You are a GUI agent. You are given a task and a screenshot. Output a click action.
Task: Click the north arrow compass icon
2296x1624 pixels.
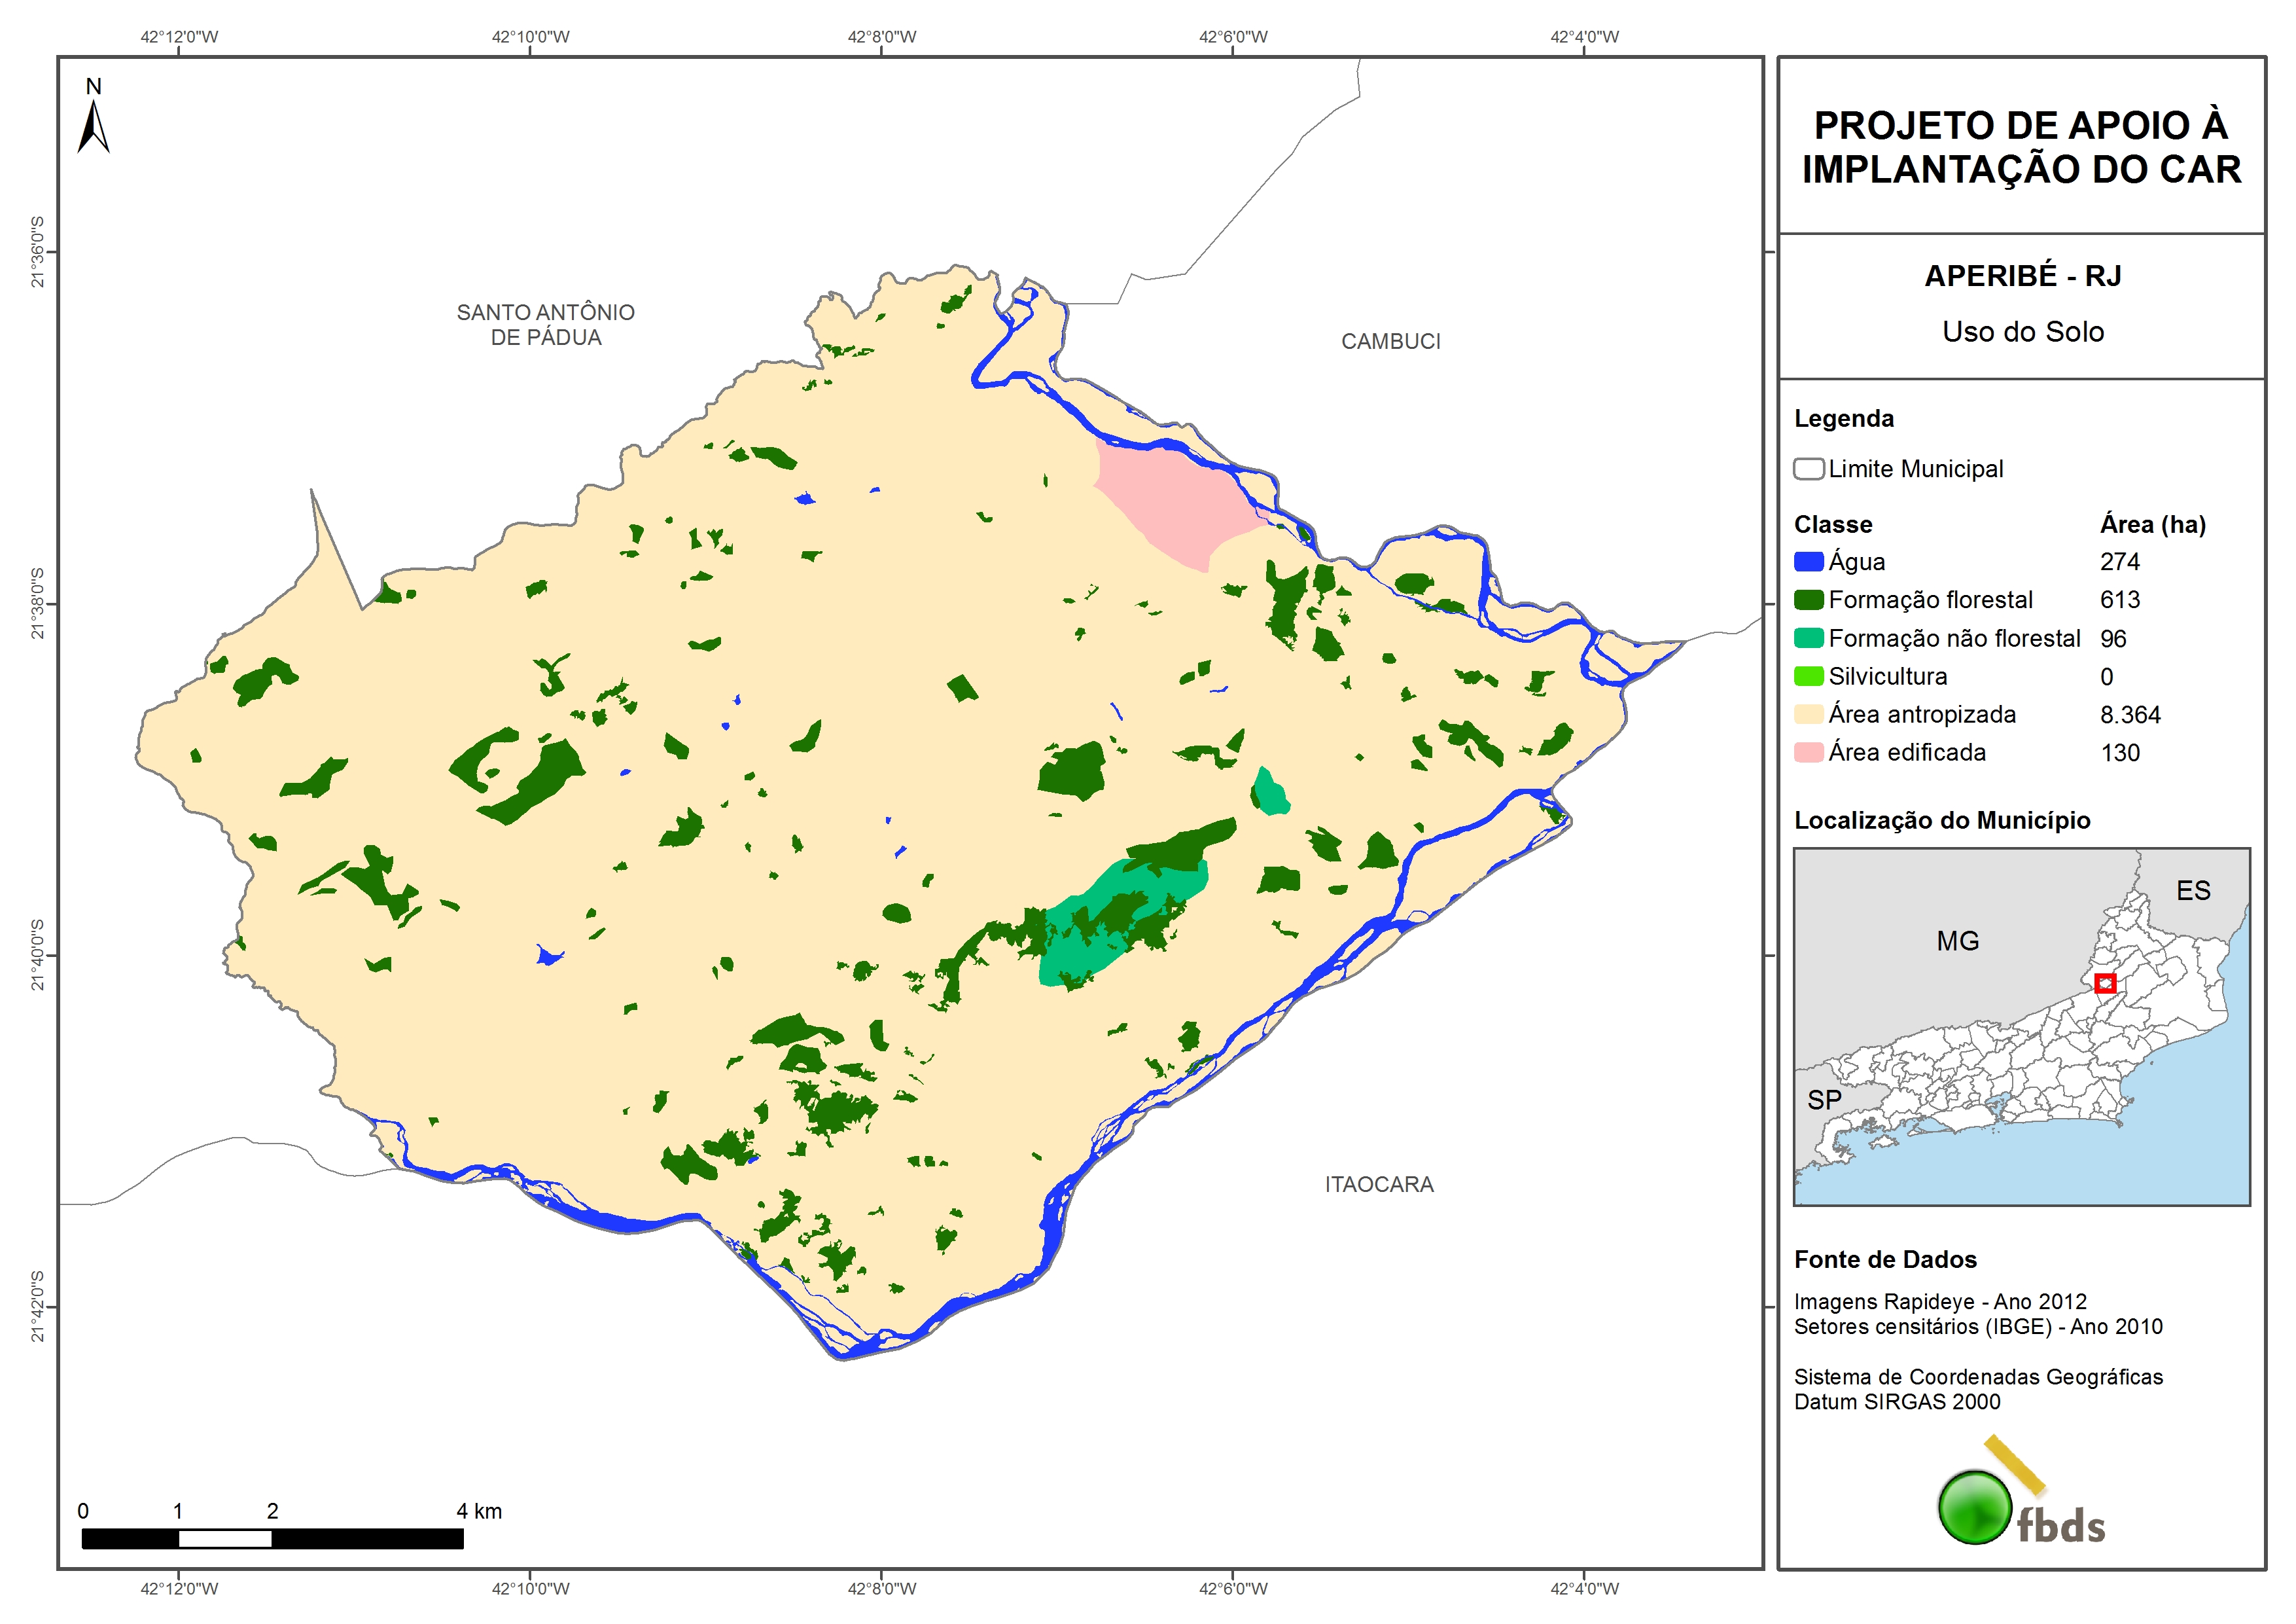pyautogui.click(x=93, y=125)
